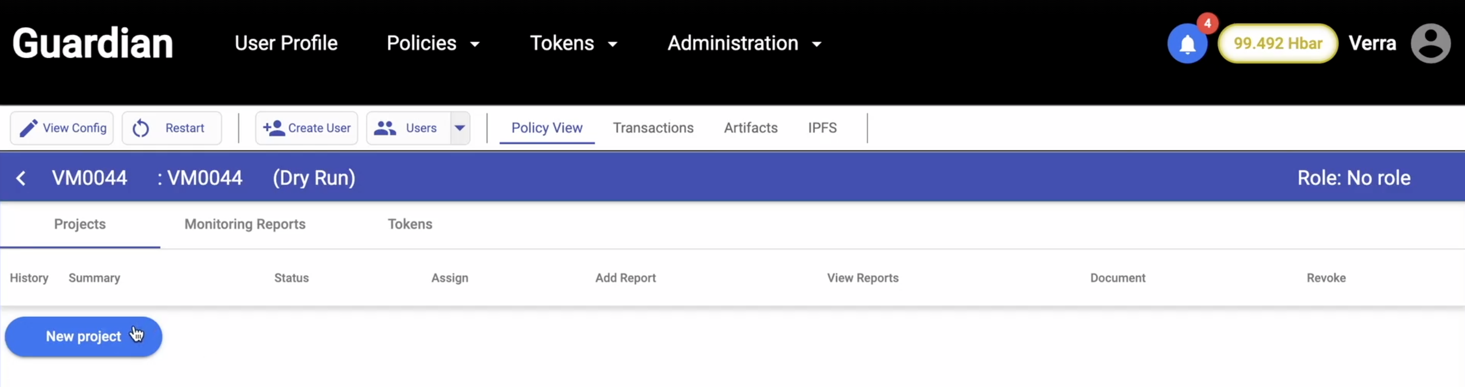
Task: Click the notification bell icon
Action: click(1187, 44)
